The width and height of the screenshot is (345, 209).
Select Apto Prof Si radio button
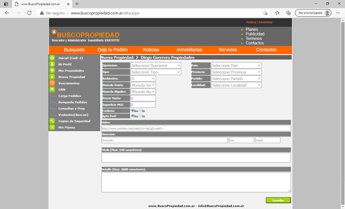pos(140,116)
